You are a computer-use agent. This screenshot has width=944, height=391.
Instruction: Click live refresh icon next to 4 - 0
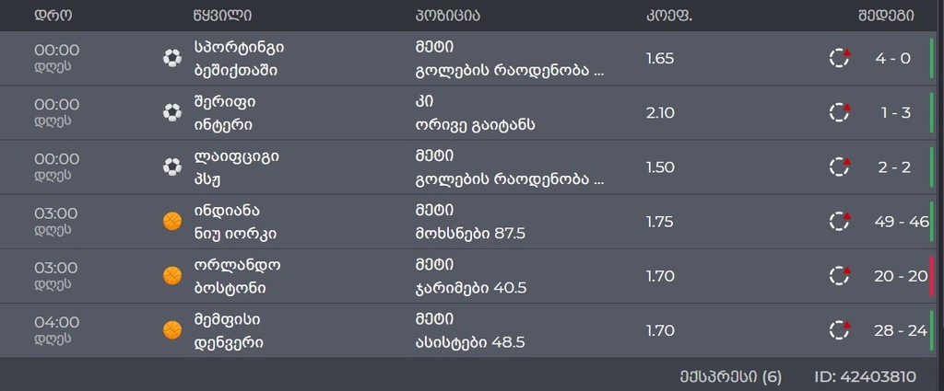pos(839,58)
